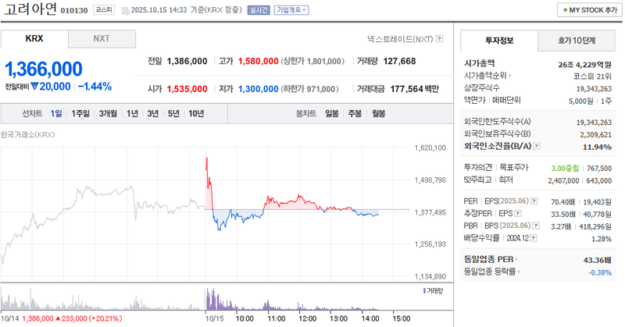Click the help icon next to 투자의견
The height and width of the screenshot is (327, 625).
coord(498,168)
